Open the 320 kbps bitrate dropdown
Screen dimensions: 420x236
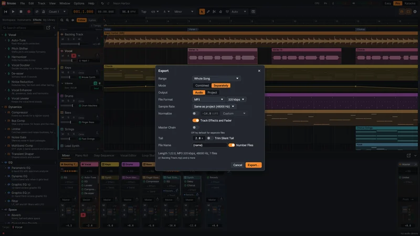pyautogui.click(x=236, y=100)
